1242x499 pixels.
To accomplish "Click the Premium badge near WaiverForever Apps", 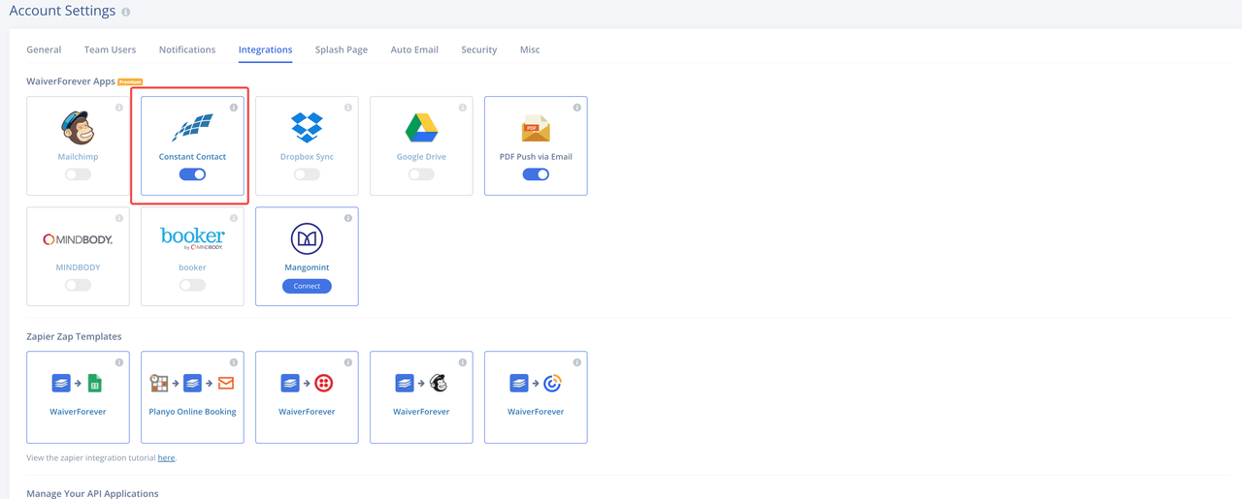I will coord(130,81).
